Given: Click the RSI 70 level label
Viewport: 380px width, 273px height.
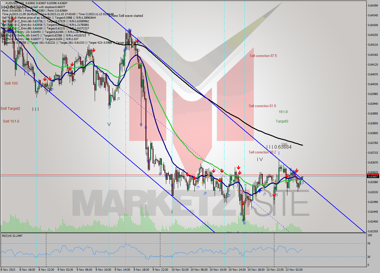Looking at the screenshot, I should click(369, 243).
